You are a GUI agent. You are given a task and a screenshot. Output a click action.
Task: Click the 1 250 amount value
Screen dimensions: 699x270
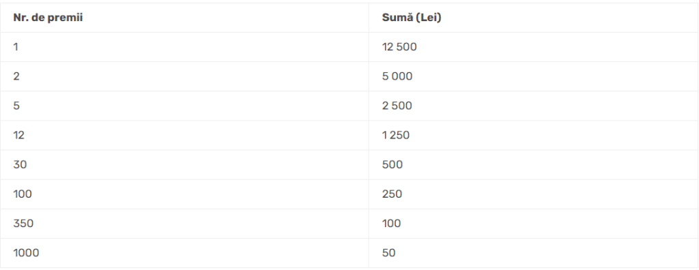point(395,135)
